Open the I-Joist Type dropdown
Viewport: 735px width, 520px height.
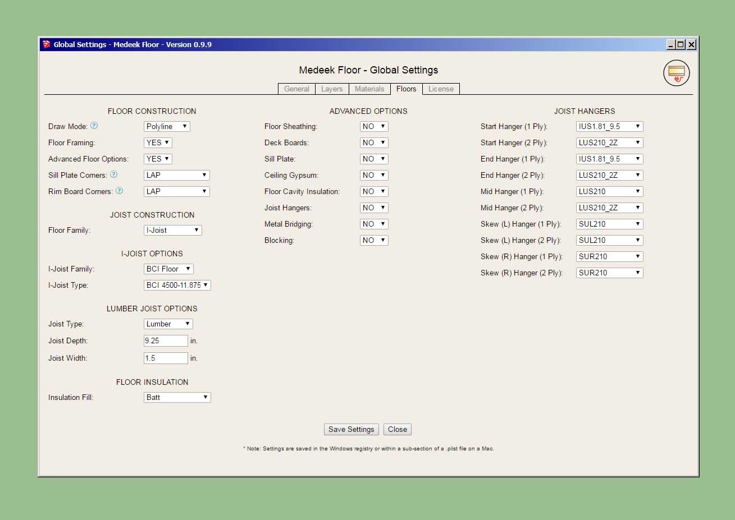(177, 285)
